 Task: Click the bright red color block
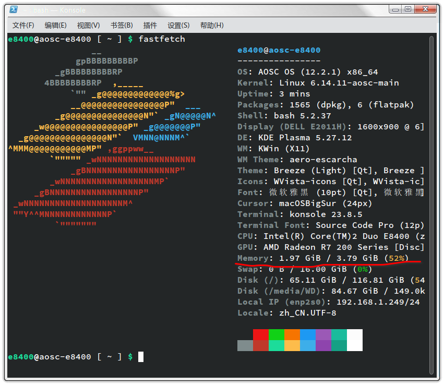[261, 334]
